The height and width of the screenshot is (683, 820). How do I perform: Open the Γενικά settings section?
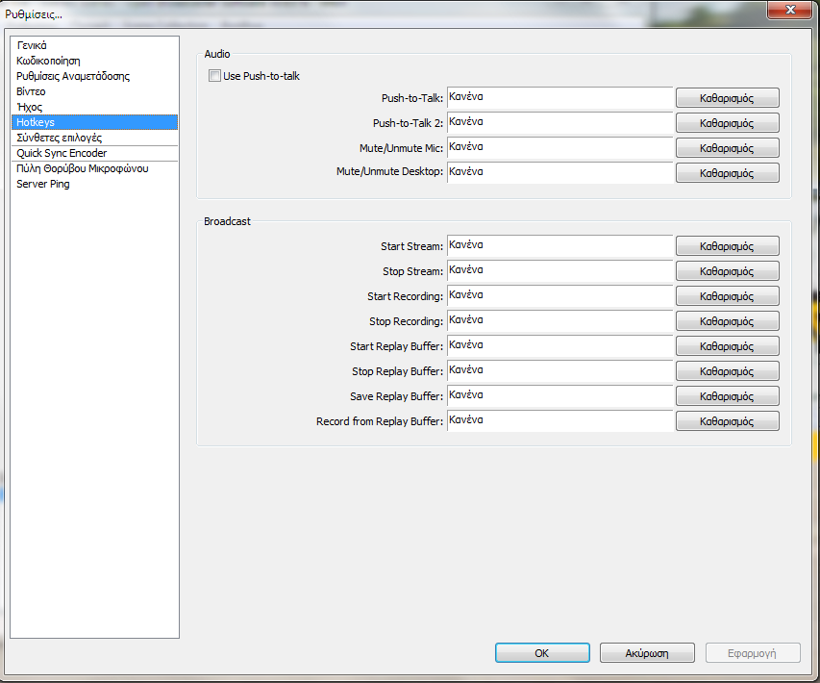[94, 45]
